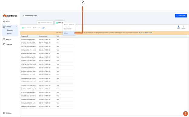
Task: Click the green Data Collector icon
Action: pos(22,28)
